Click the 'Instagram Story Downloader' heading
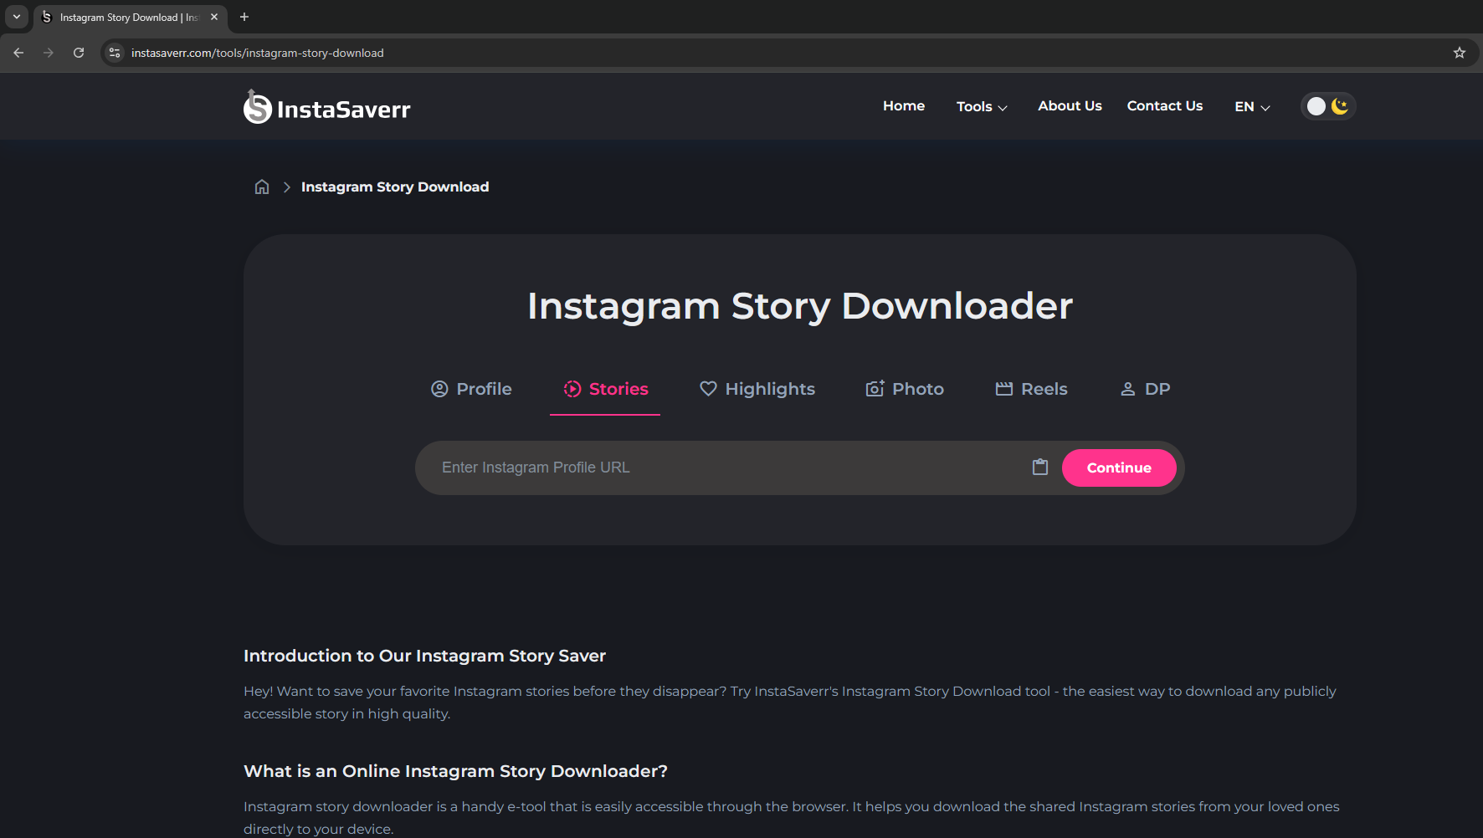 pyautogui.click(x=799, y=306)
